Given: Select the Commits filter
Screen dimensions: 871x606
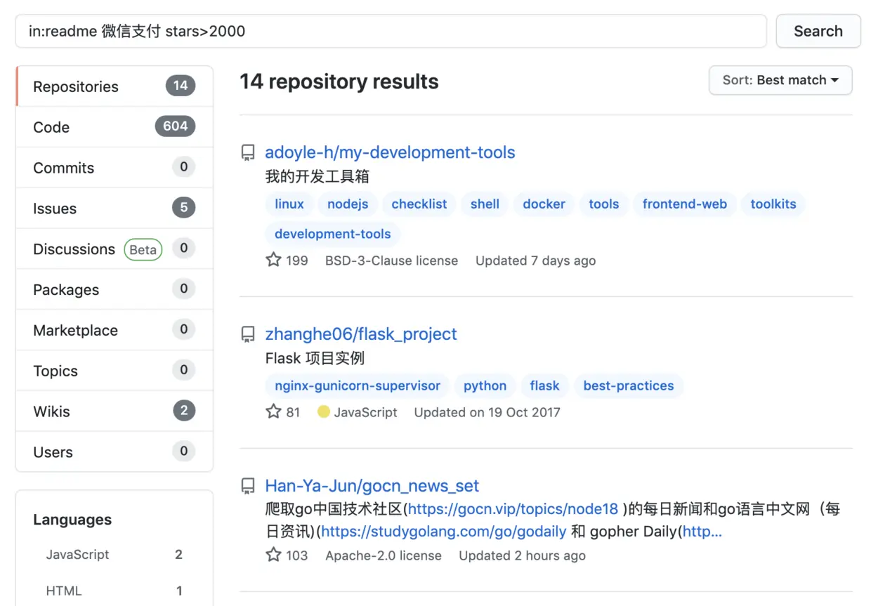Looking at the screenshot, I should [x=114, y=168].
